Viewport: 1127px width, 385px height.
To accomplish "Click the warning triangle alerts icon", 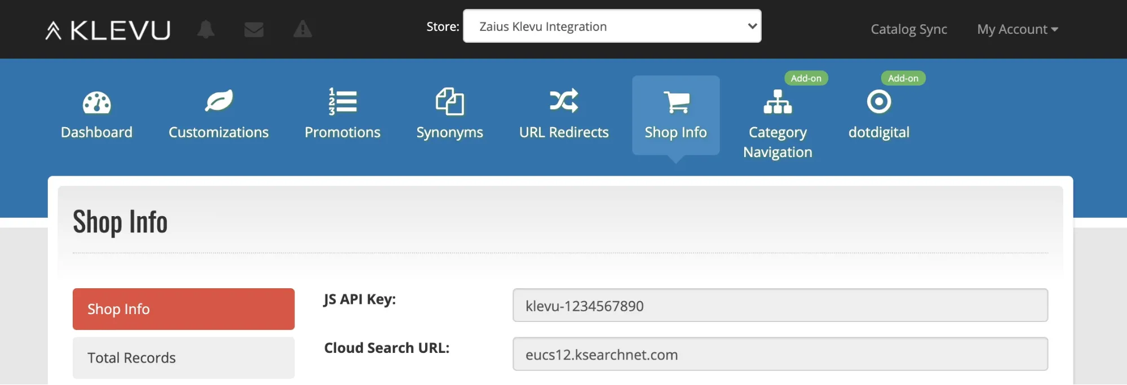I will click(x=303, y=29).
